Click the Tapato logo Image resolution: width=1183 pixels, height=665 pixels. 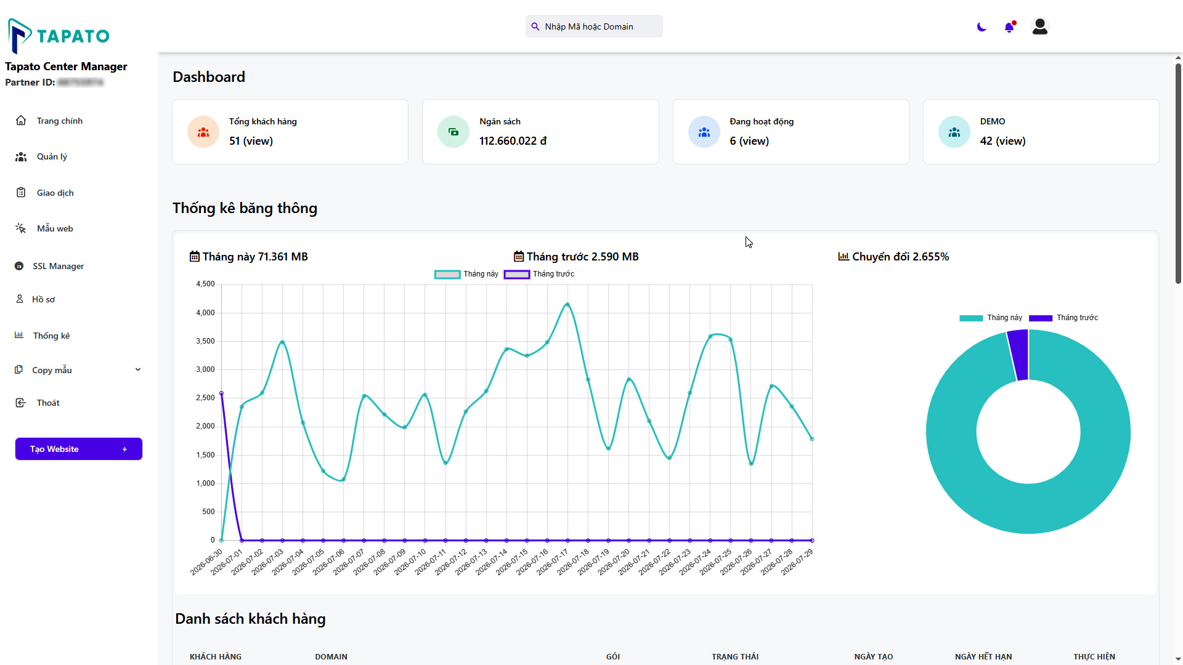pyautogui.click(x=59, y=36)
